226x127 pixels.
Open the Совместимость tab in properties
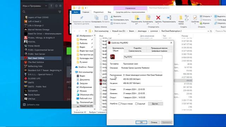click(135, 51)
